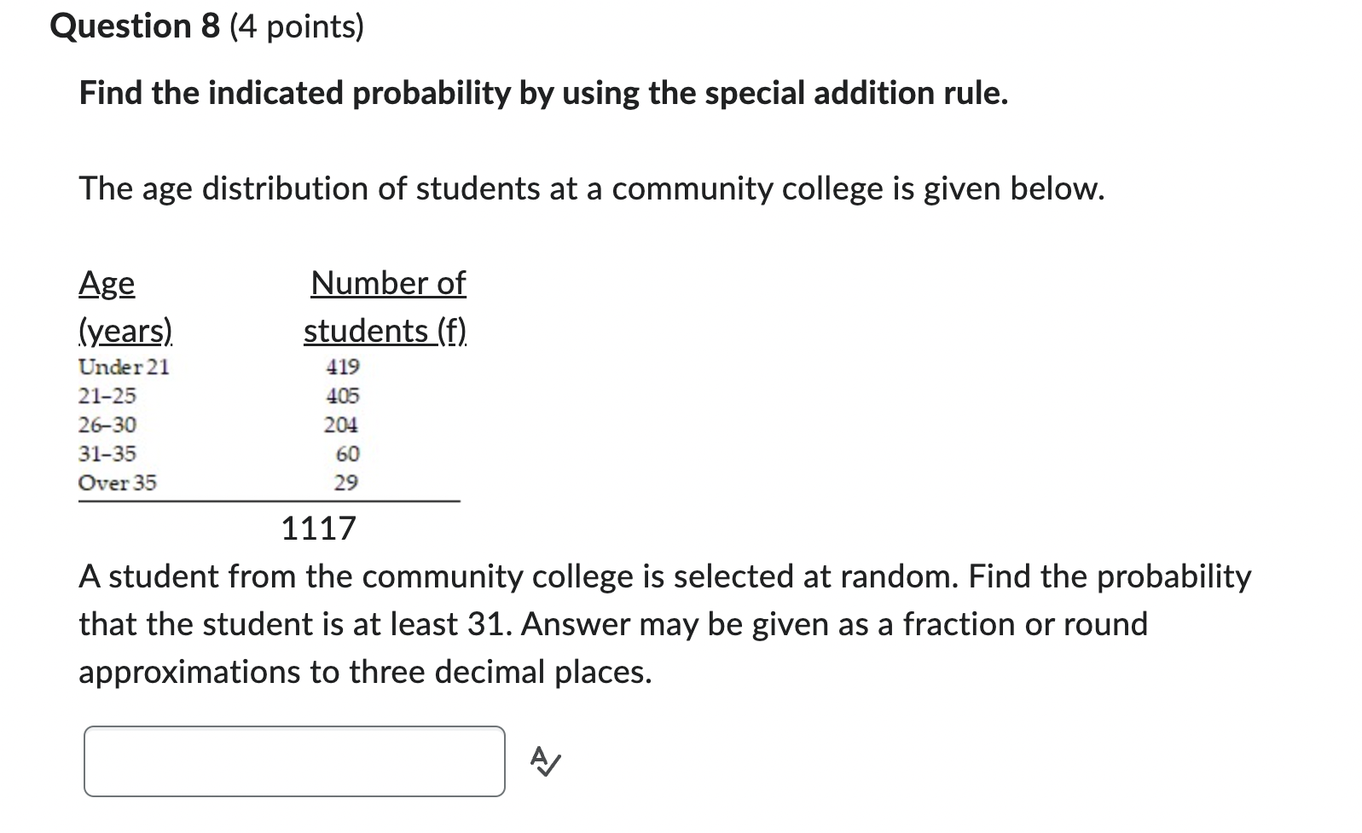Screen dimensions: 1362x833
Task: Click the frequency value 204
Action: click(x=341, y=425)
